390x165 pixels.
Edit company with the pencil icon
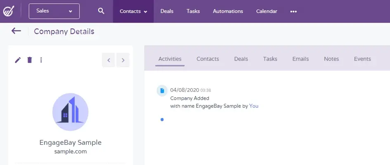(x=18, y=60)
